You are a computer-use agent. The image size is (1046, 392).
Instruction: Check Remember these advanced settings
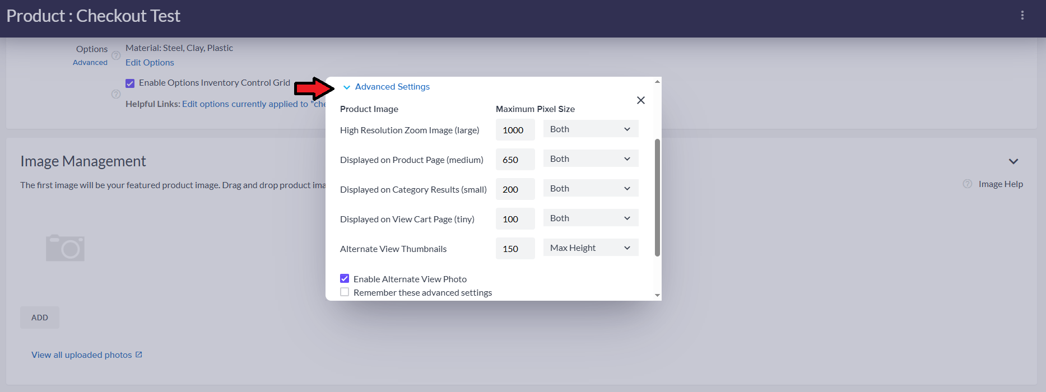[345, 292]
